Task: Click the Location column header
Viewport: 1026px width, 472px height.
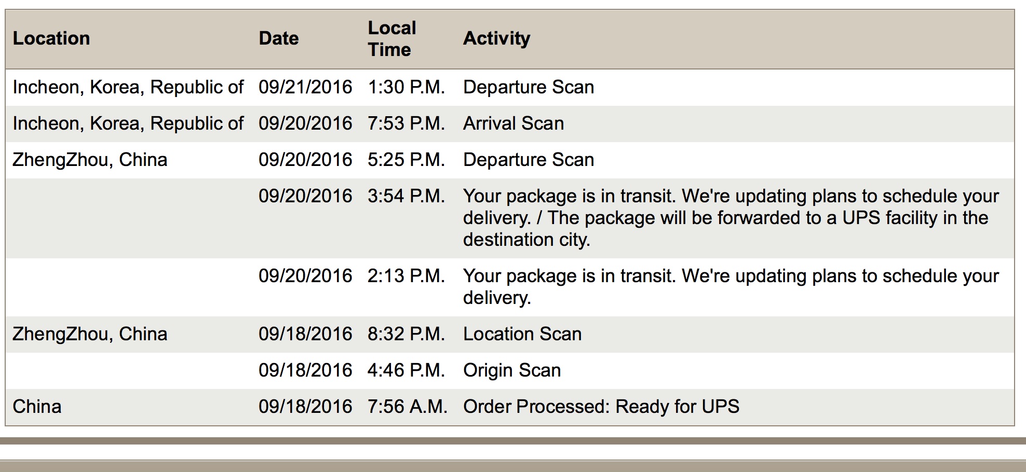Action: tap(51, 38)
